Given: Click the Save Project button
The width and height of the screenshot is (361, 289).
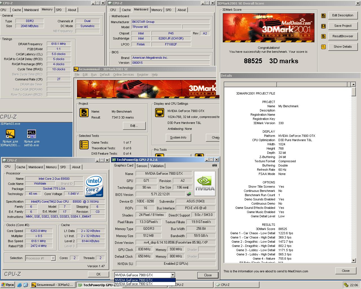Looking at the screenshot, I should click(343, 26).
